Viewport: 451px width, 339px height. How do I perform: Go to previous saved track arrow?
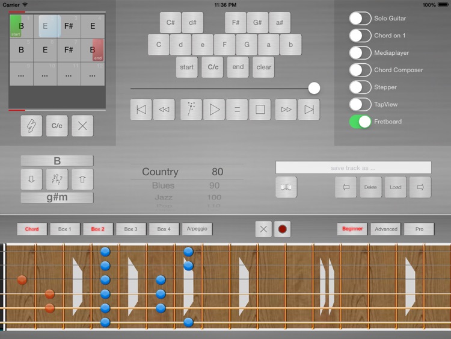point(346,187)
